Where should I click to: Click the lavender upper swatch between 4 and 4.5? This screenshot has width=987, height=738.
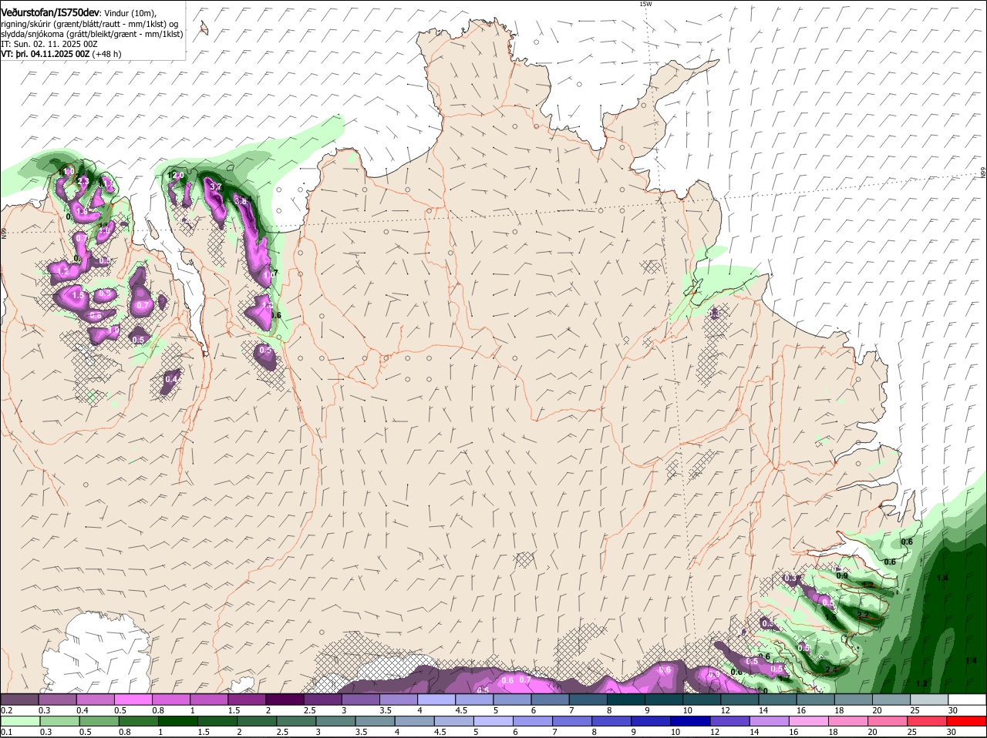tap(436, 699)
